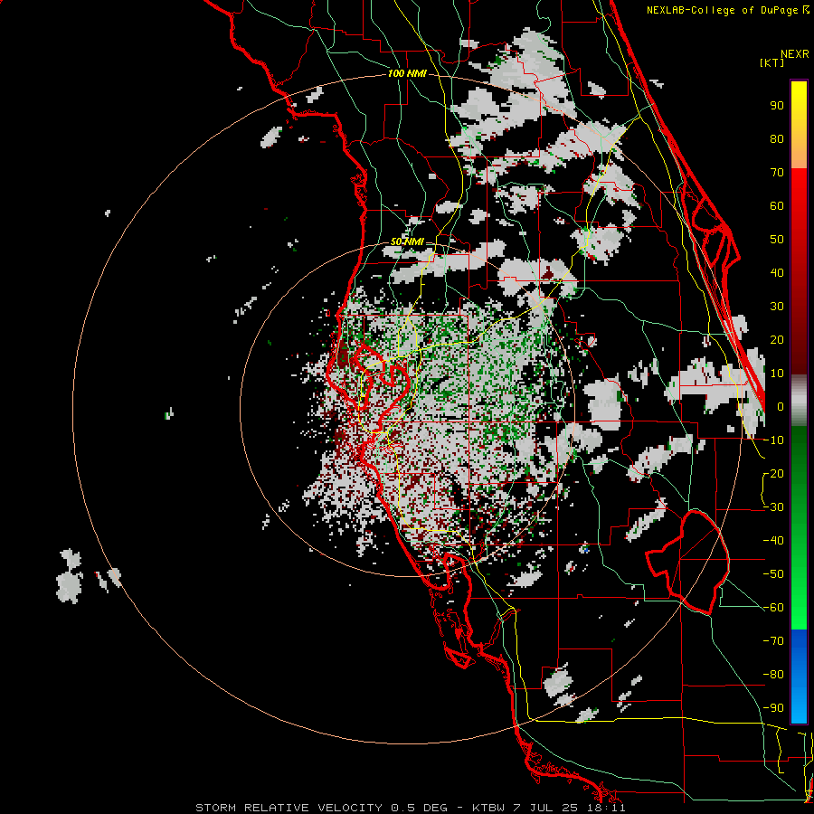Click the positive 10 scale label

tap(777, 374)
